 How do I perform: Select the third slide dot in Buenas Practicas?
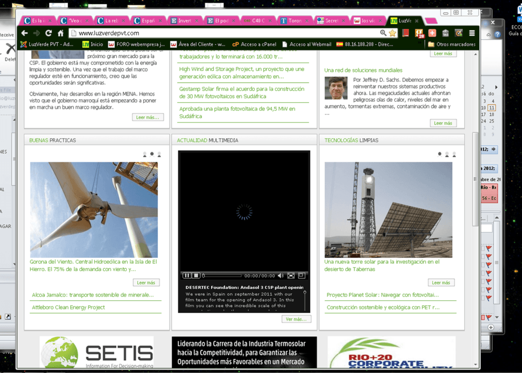tap(159, 154)
